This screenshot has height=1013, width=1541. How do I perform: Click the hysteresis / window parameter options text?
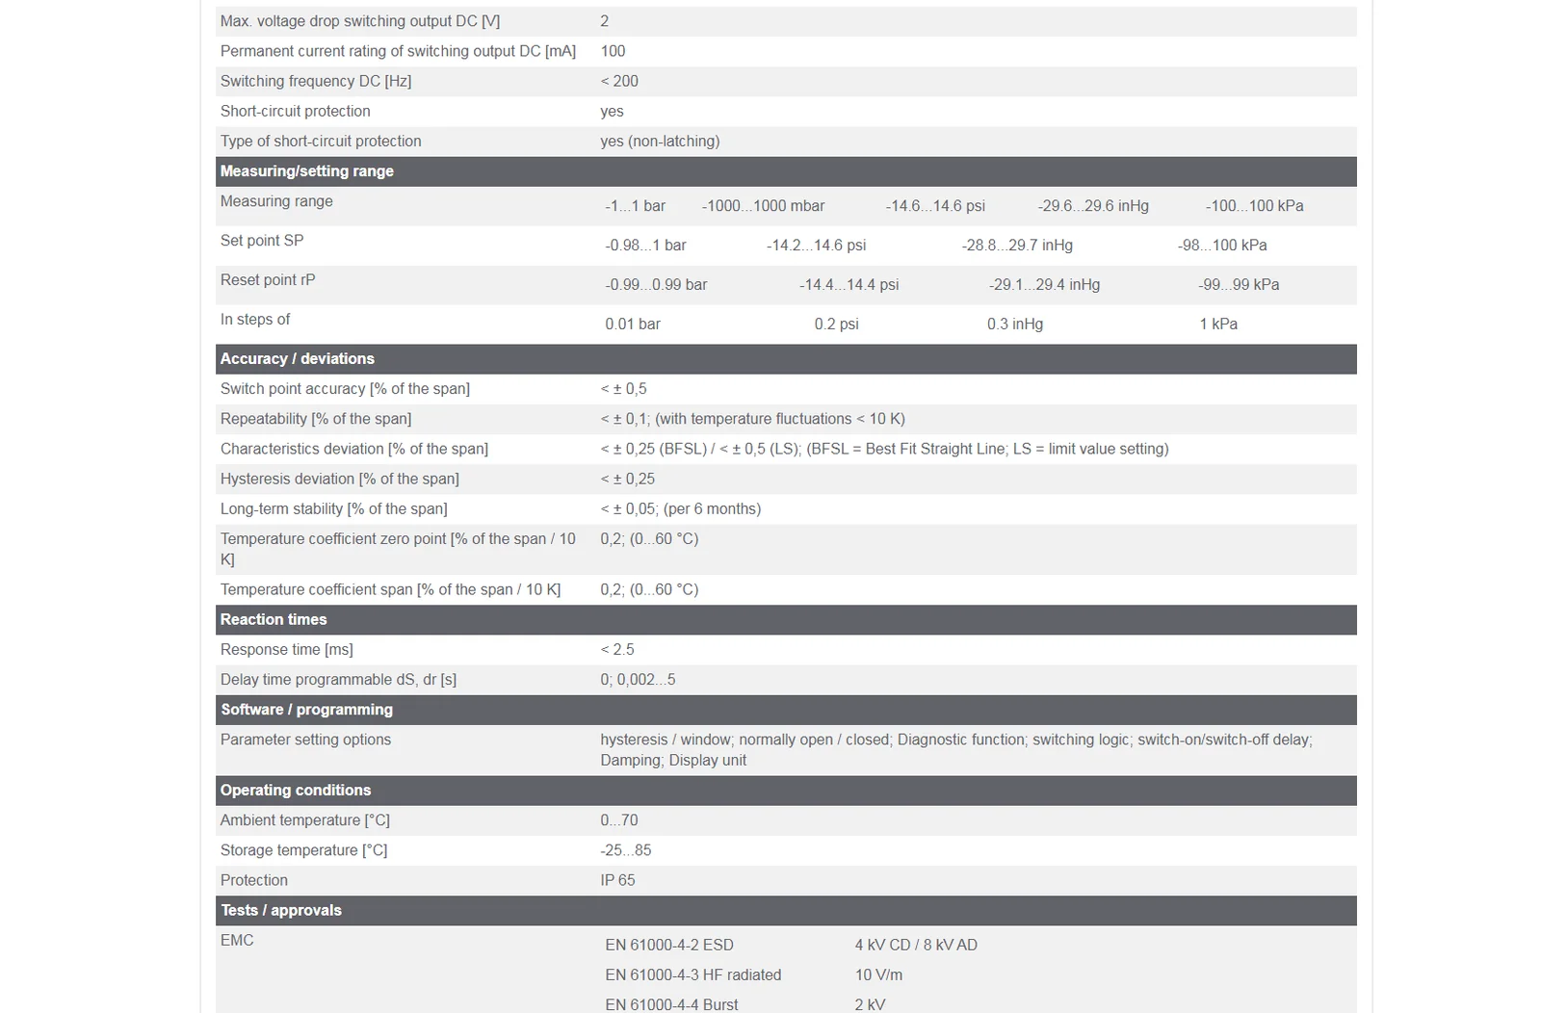[x=956, y=750]
